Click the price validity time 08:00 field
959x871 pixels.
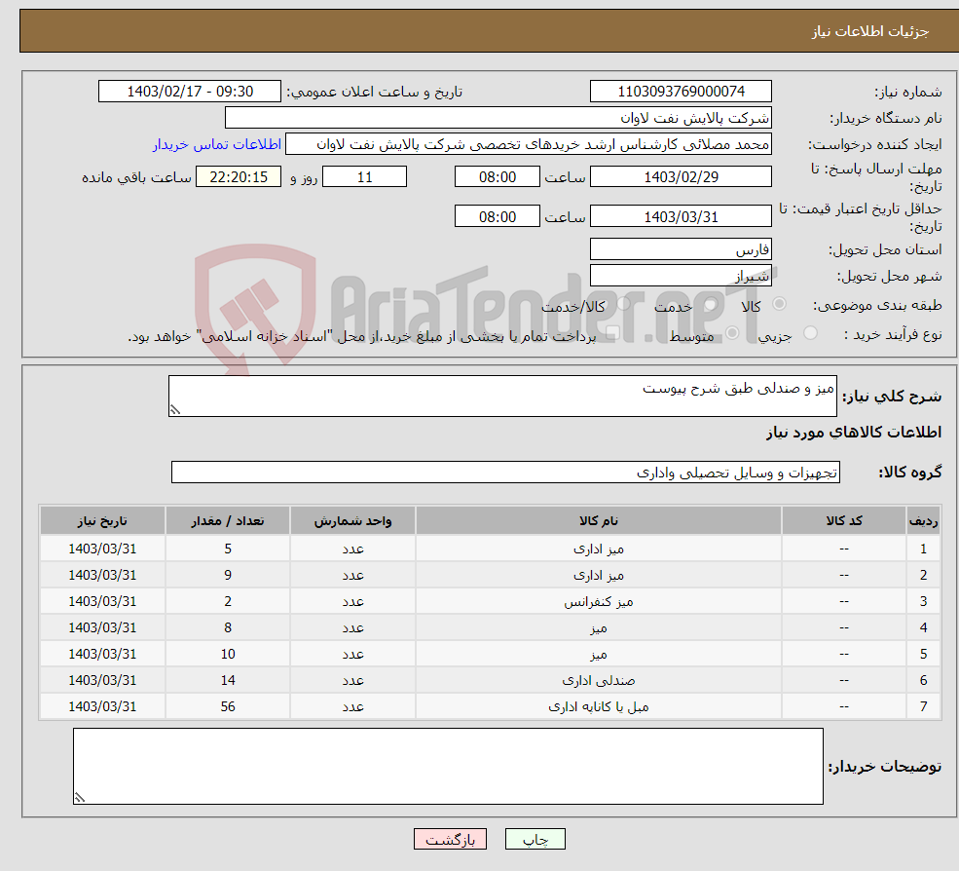click(498, 216)
